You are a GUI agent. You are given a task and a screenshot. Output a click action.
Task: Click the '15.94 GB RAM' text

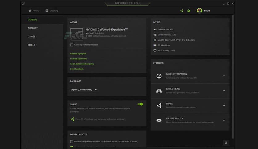point(164,45)
